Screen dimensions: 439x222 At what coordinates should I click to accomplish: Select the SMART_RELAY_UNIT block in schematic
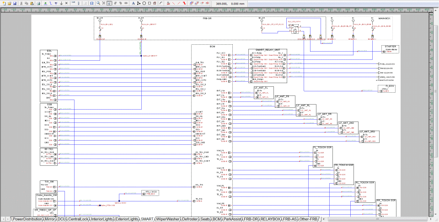[268, 50]
